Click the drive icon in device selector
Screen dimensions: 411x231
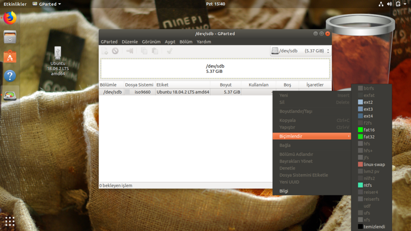click(x=275, y=51)
